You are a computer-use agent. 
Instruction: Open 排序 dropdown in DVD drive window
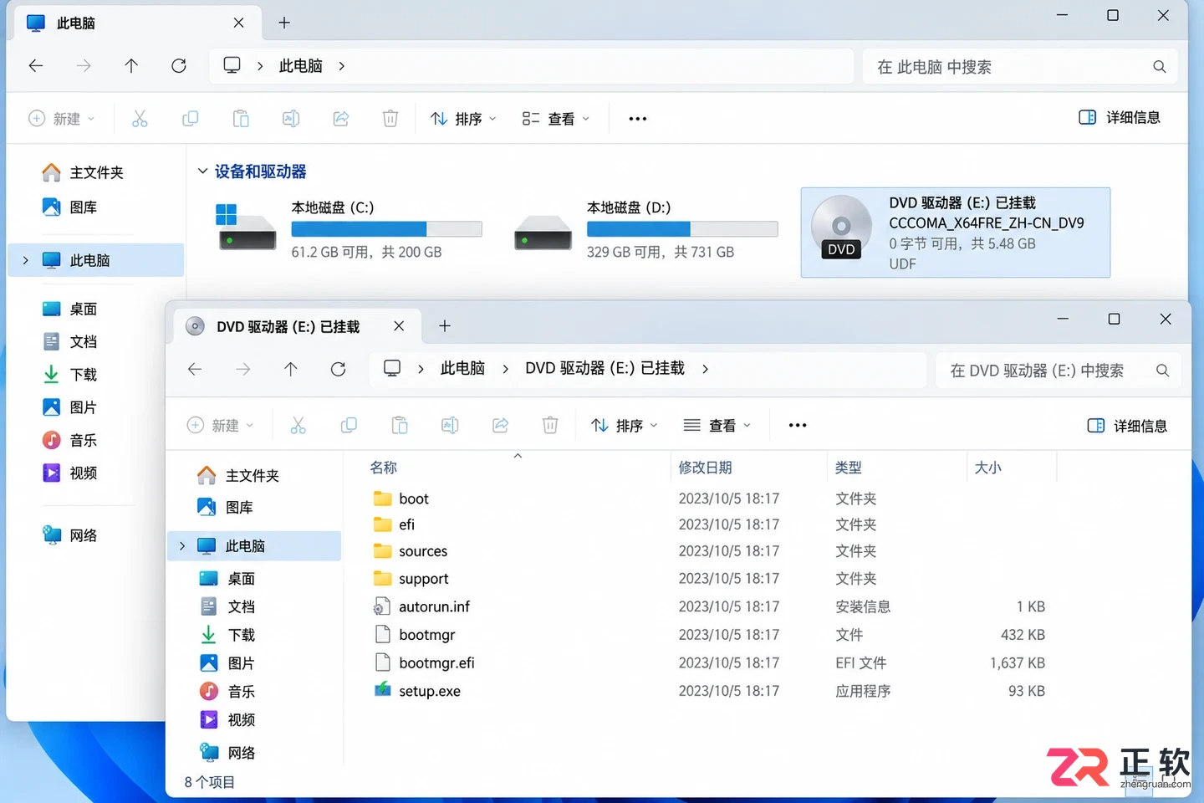[x=625, y=426]
